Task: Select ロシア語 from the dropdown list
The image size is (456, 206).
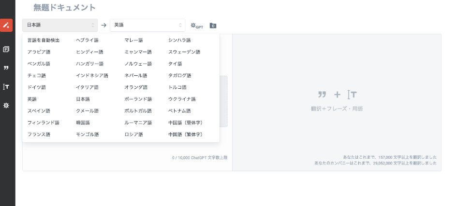Action: pyautogui.click(x=133, y=135)
